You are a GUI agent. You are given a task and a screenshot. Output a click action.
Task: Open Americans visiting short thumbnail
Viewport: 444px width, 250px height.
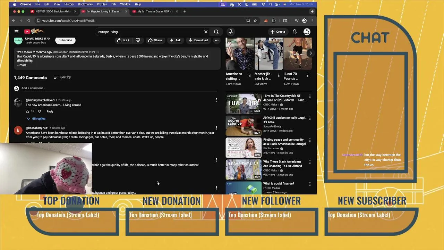point(239,54)
